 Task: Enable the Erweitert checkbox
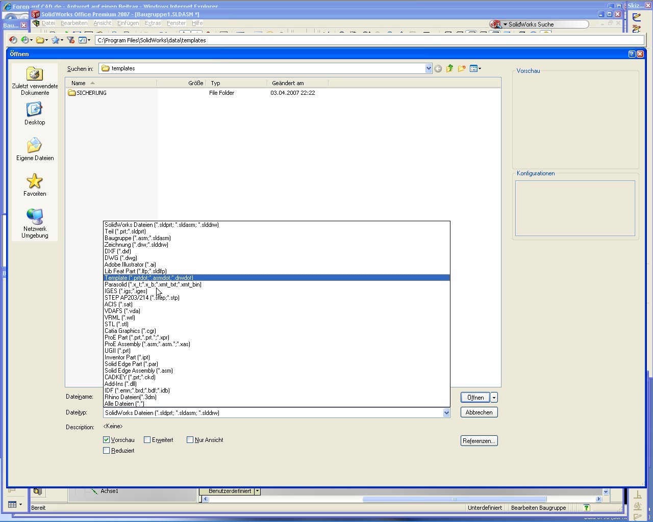point(147,440)
